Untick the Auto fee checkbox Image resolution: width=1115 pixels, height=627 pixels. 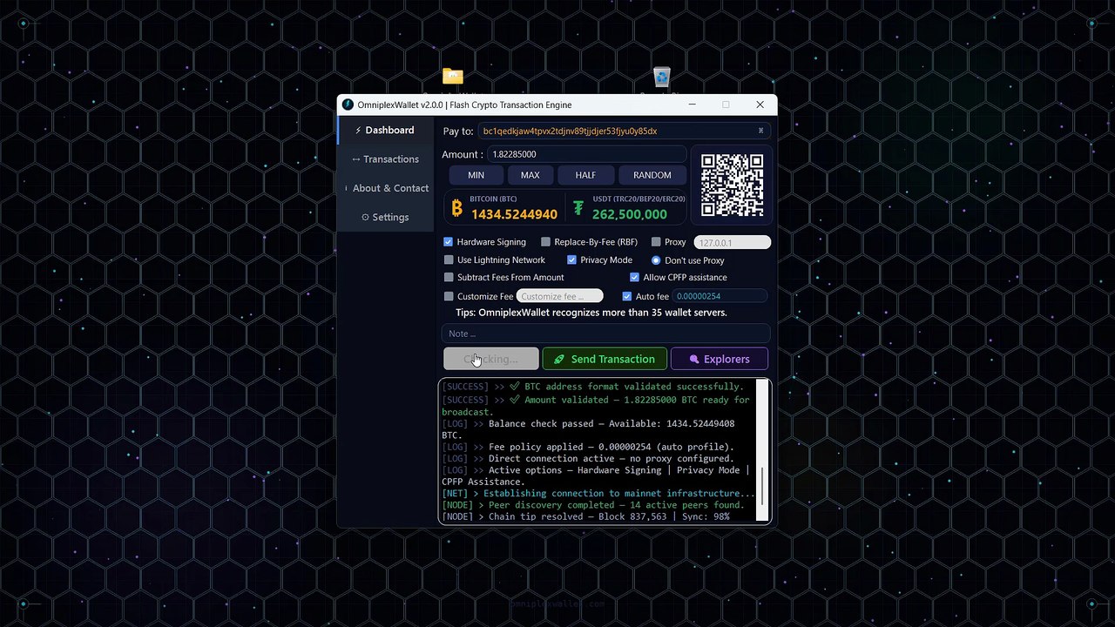point(626,296)
